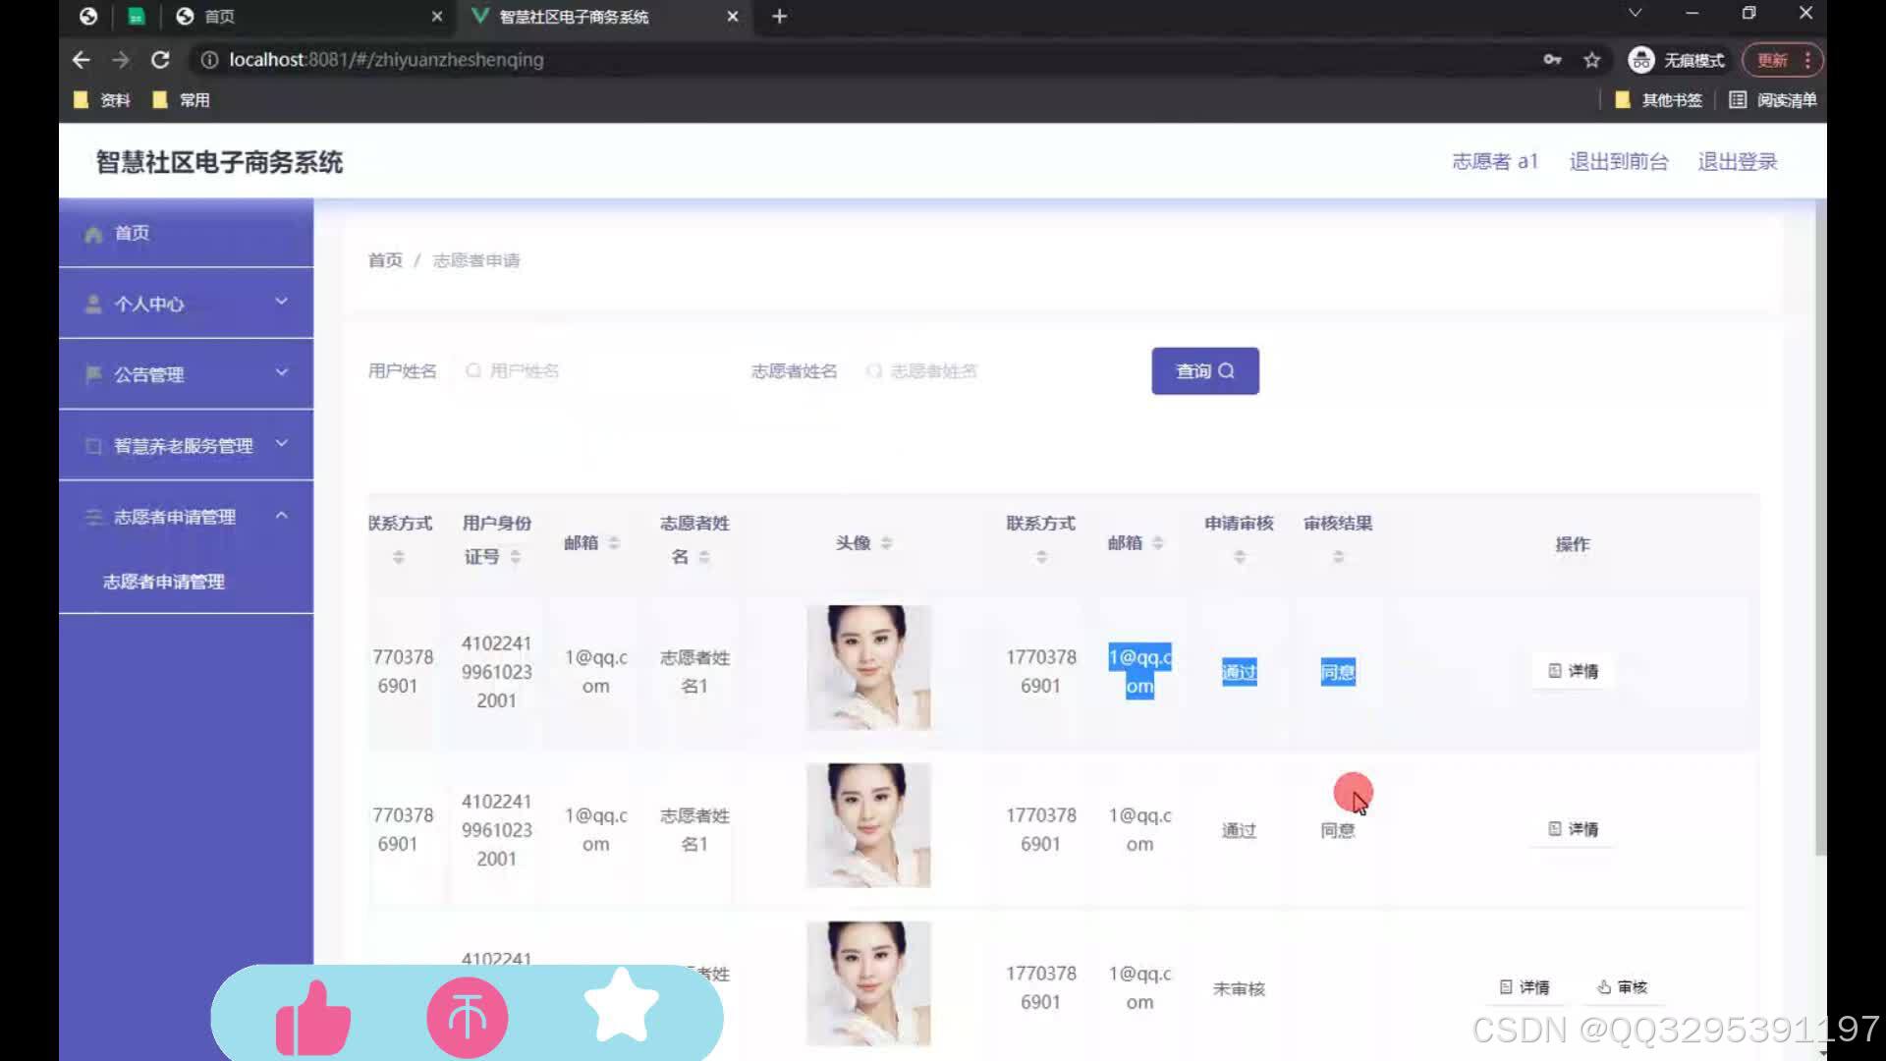Viewport: 1886px width, 1061px height.
Task: Click highlighted 通过 cell in first row
Action: [1240, 672]
